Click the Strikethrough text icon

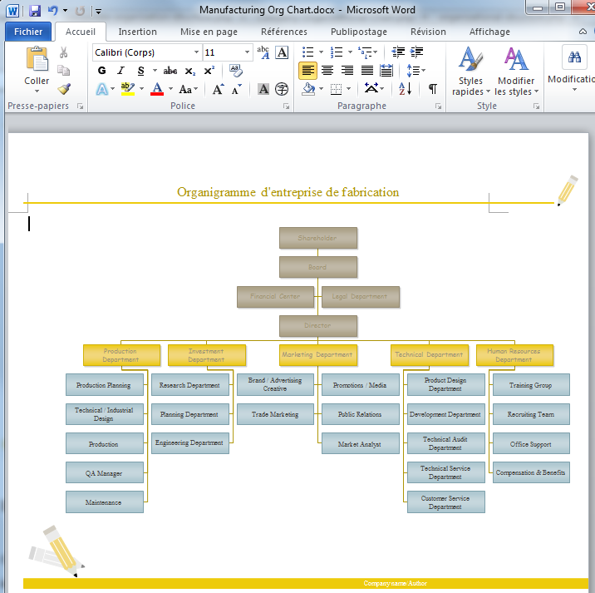point(170,71)
